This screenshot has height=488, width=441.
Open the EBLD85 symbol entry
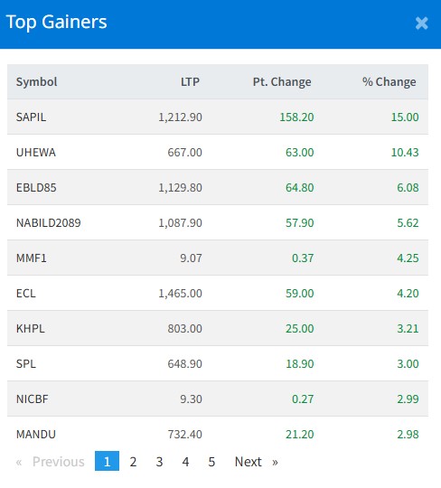point(36,188)
